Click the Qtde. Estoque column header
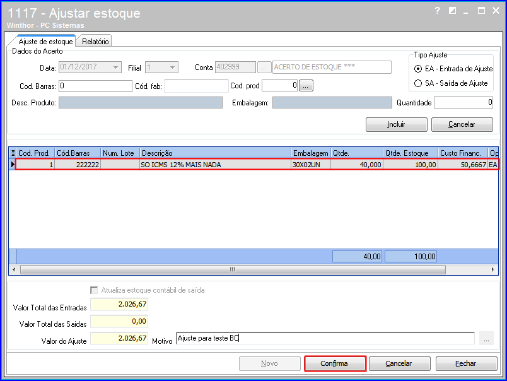Image resolution: width=507 pixels, height=381 pixels. [x=411, y=153]
